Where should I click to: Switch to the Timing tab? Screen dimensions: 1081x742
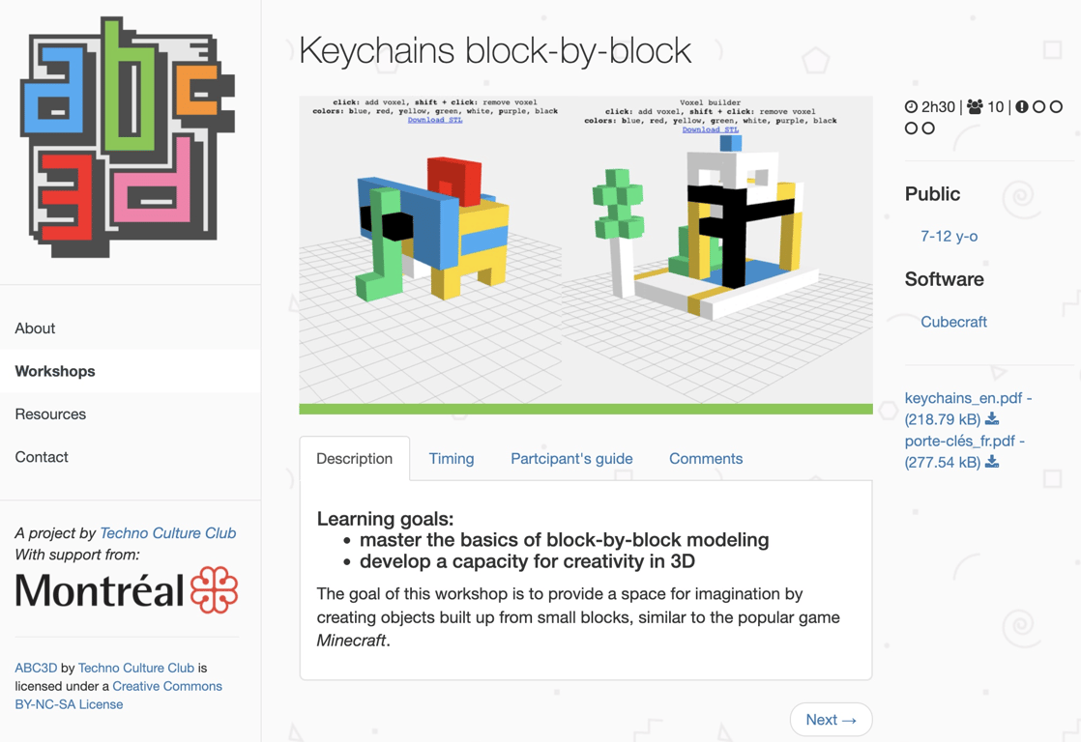(451, 458)
